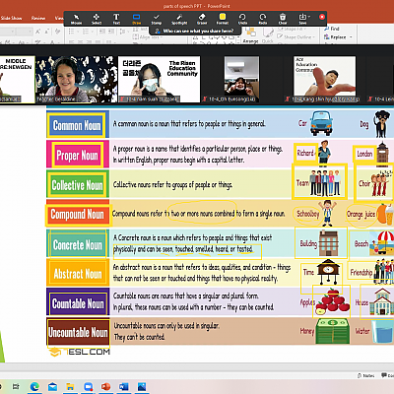Click Replace in the PowerPoint ribbon
Screen dimensions: 394x394
click(335, 37)
